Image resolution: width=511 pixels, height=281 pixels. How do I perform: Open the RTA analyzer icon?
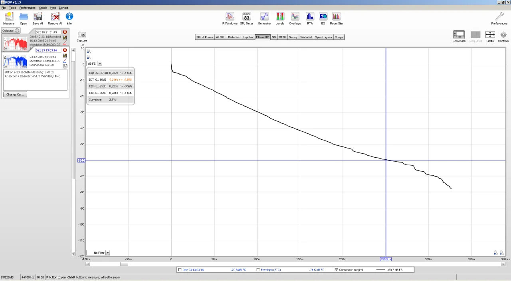pyautogui.click(x=310, y=17)
